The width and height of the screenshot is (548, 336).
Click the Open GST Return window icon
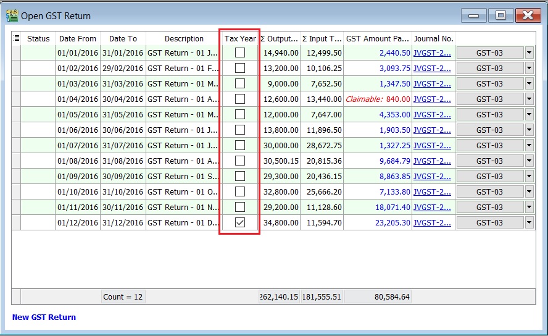(x=12, y=15)
